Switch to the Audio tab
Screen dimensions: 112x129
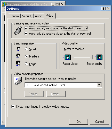coord(39,16)
